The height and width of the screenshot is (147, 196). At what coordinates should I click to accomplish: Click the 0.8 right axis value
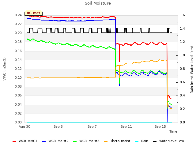pyautogui.click(x=182, y=69)
